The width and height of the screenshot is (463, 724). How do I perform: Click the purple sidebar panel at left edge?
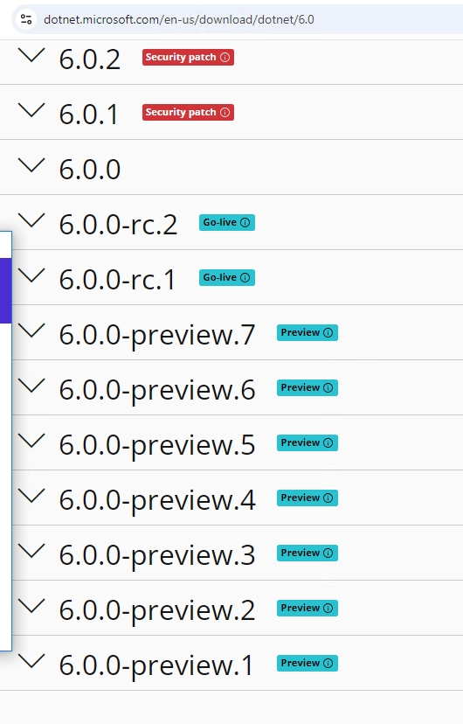tap(5, 290)
